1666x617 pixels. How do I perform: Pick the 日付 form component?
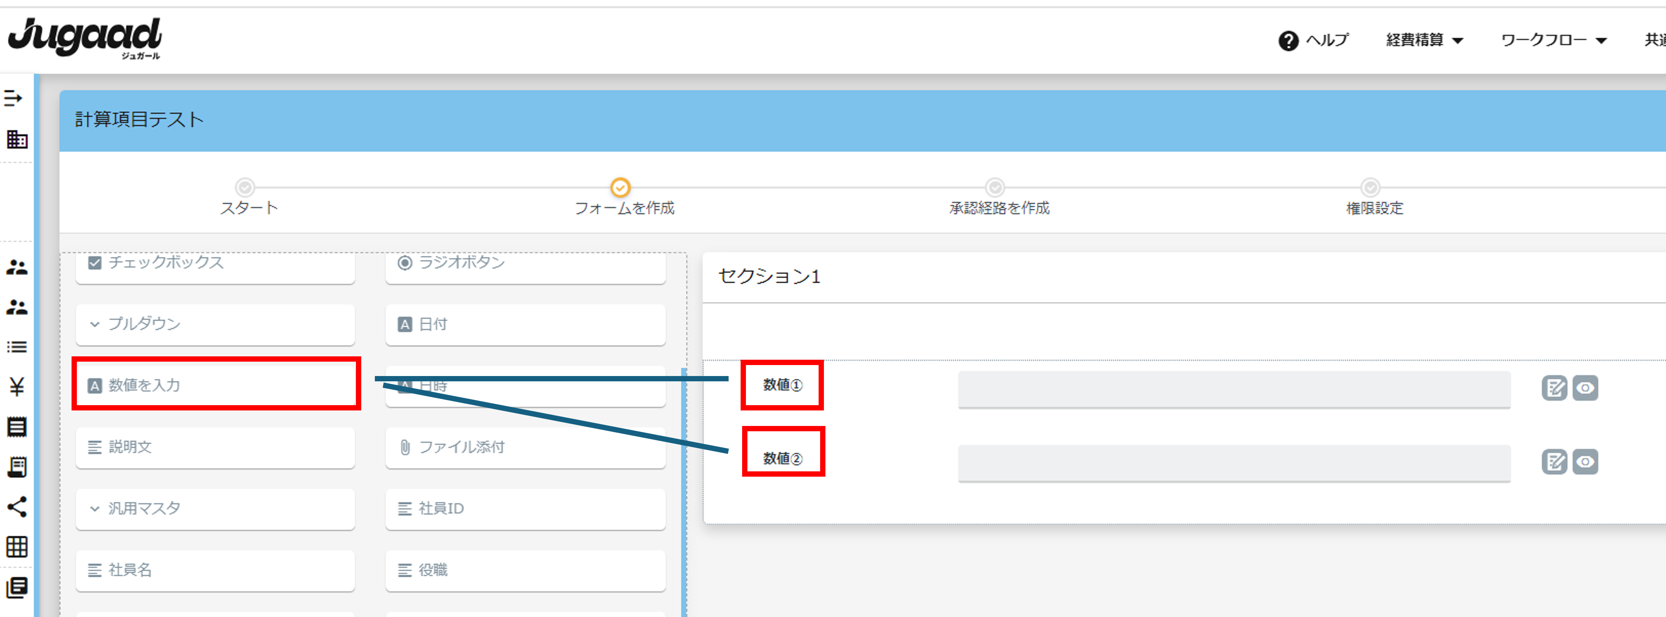pyautogui.click(x=525, y=324)
